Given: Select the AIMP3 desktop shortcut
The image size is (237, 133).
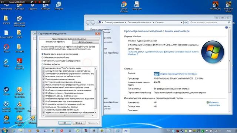Looking at the screenshot, I should coord(6,119).
